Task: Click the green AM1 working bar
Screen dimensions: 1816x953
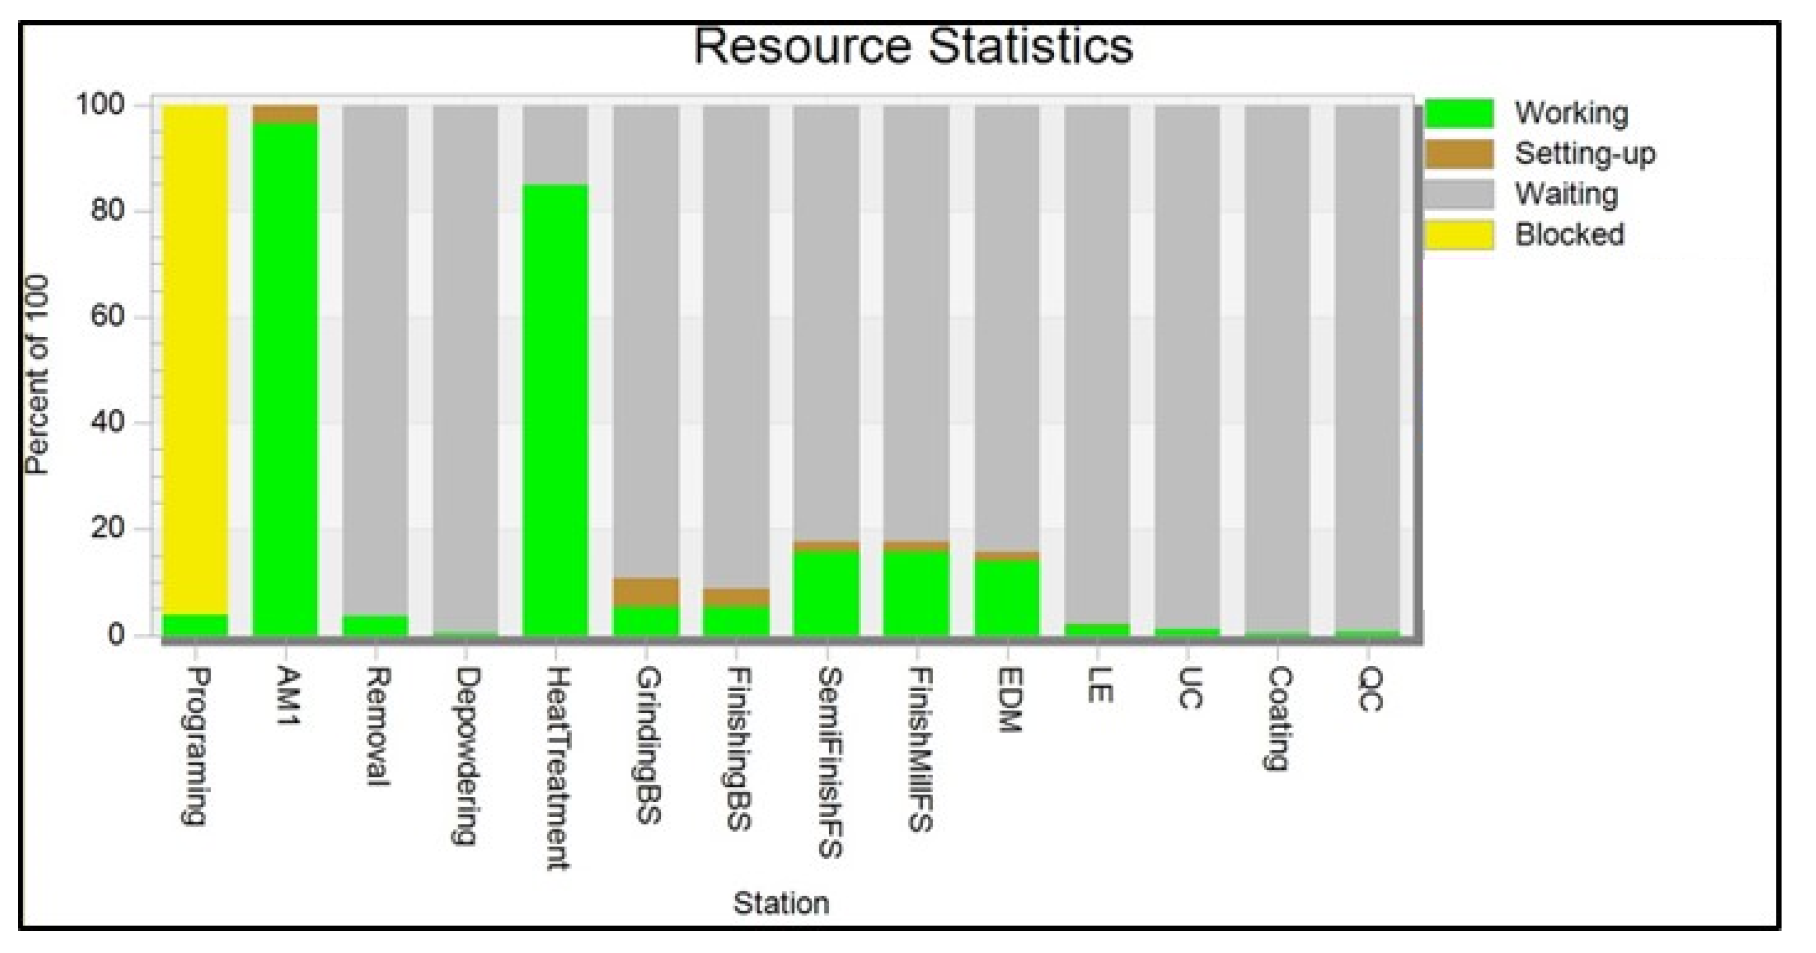Action: [285, 381]
